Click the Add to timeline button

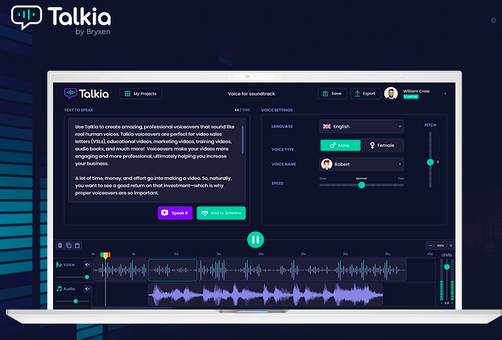pos(221,213)
